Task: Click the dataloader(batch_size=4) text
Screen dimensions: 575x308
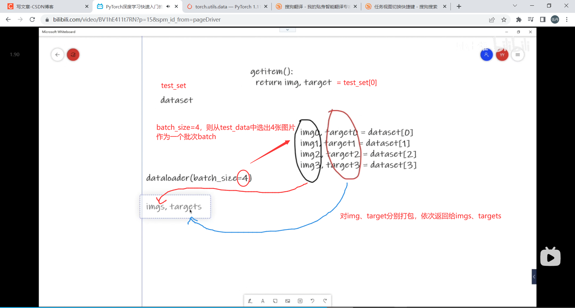Action: (x=199, y=178)
